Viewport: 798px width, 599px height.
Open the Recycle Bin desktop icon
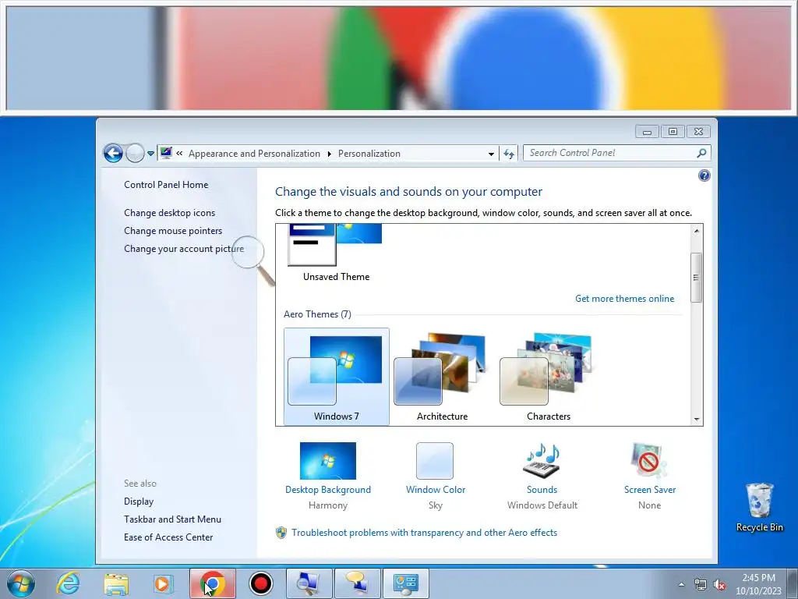point(759,507)
